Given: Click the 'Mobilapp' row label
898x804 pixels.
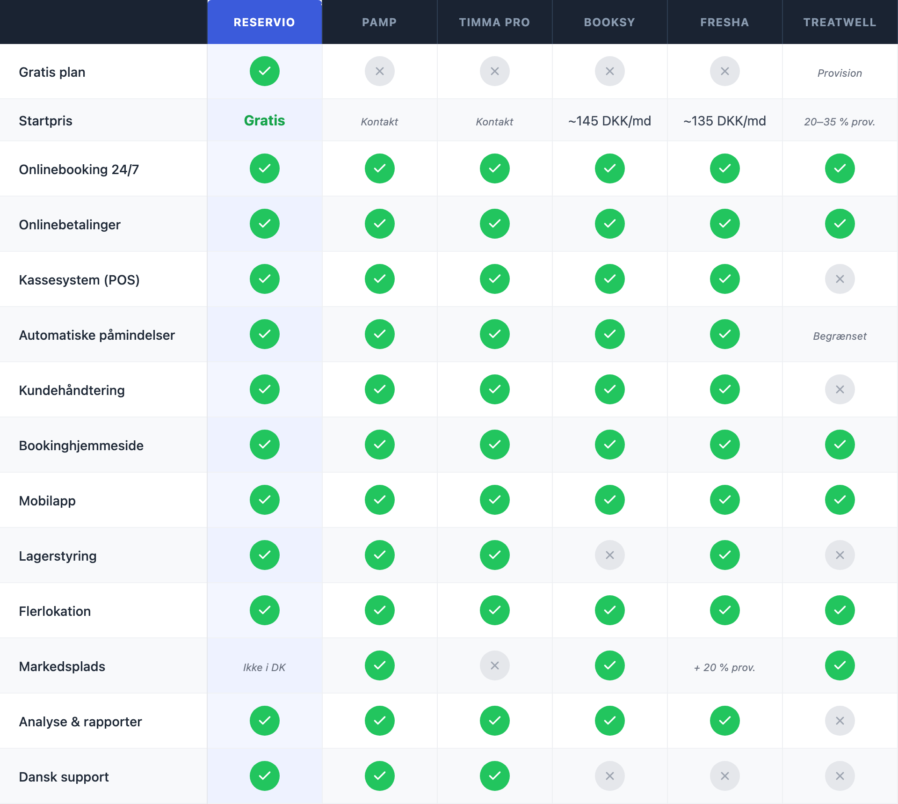Looking at the screenshot, I should (x=47, y=501).
